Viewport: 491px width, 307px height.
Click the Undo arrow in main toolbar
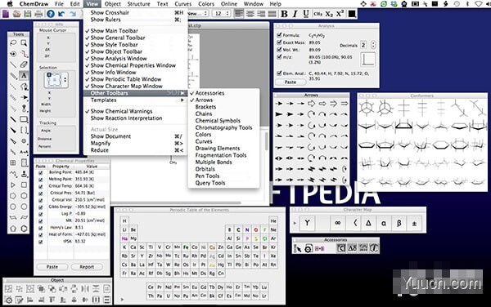pos(61,14)
